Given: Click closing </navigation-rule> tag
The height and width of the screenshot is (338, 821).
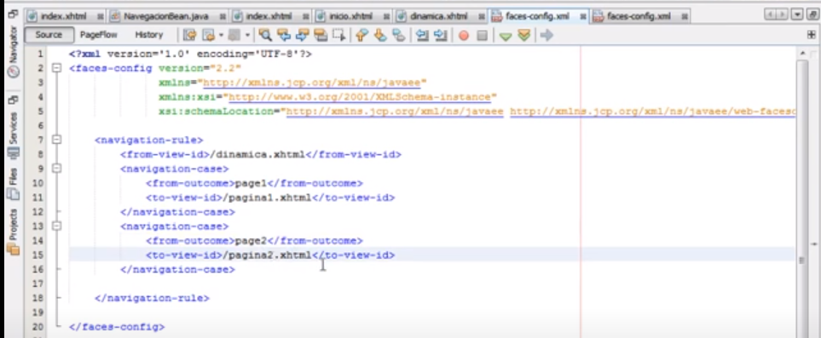Looking at the screenshot, I should click(152, 298).
